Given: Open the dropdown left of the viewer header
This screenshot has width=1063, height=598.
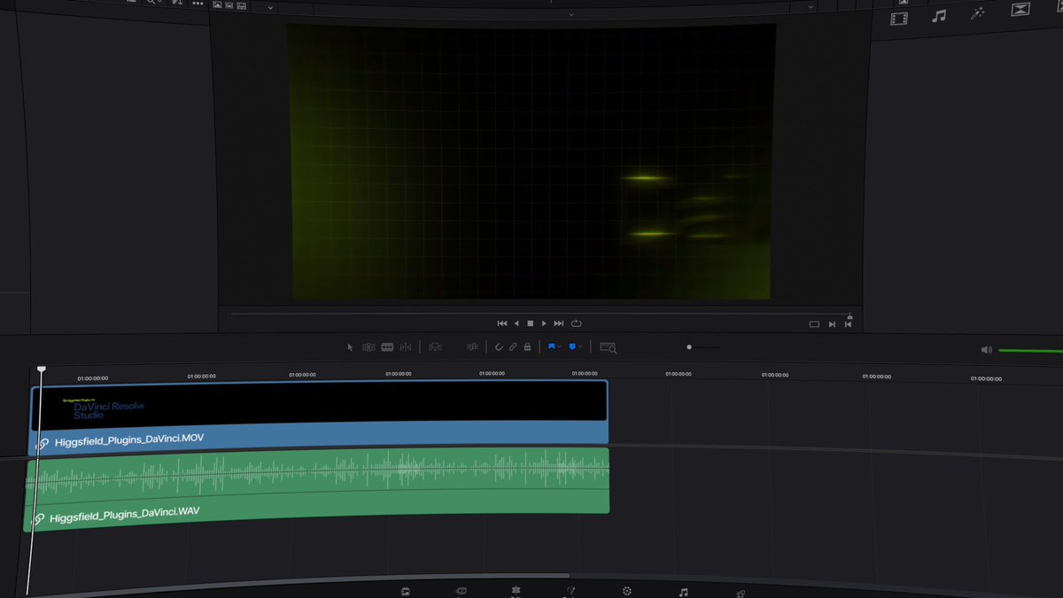Looking at the screenshot, I should [270, 8].
